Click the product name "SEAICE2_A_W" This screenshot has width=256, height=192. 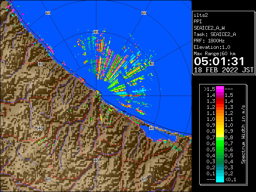[209, 28]
